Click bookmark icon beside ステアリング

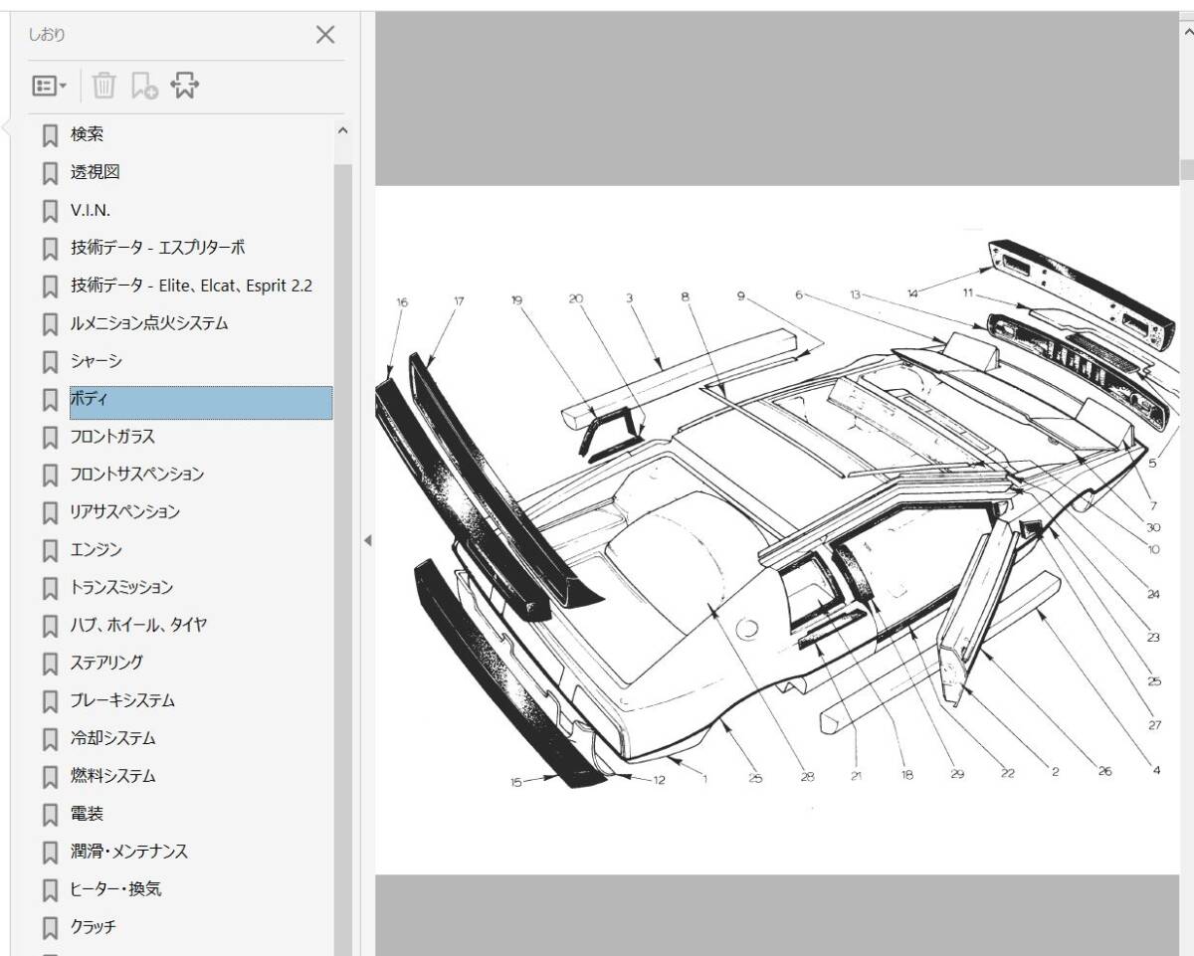[50, 664]
